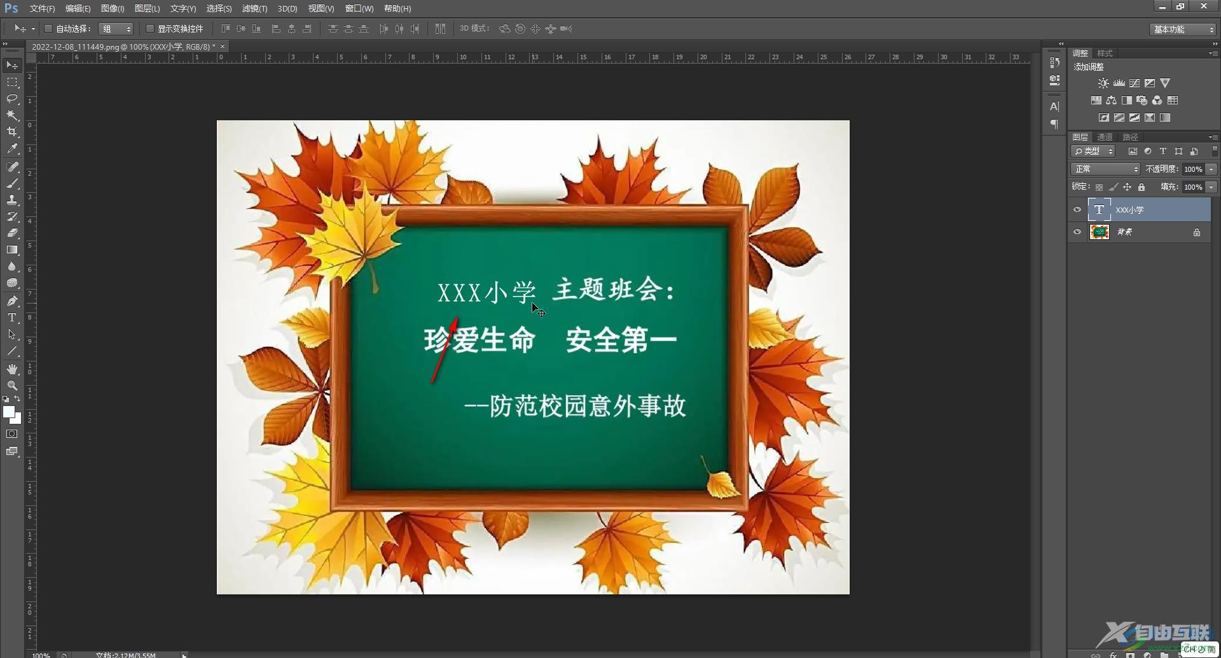Open the History panel icon
Viewport: 1221px width, 658px height.
click(1054, 62)
